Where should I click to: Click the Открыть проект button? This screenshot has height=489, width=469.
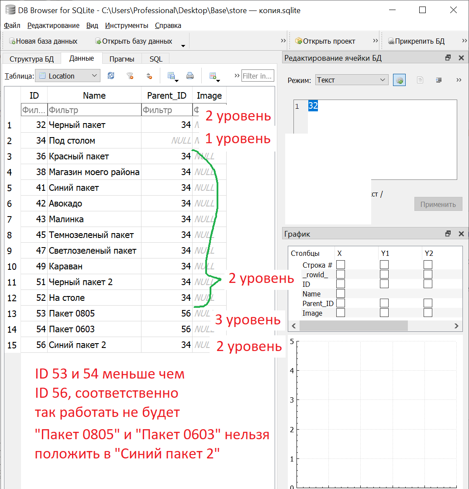325,41
